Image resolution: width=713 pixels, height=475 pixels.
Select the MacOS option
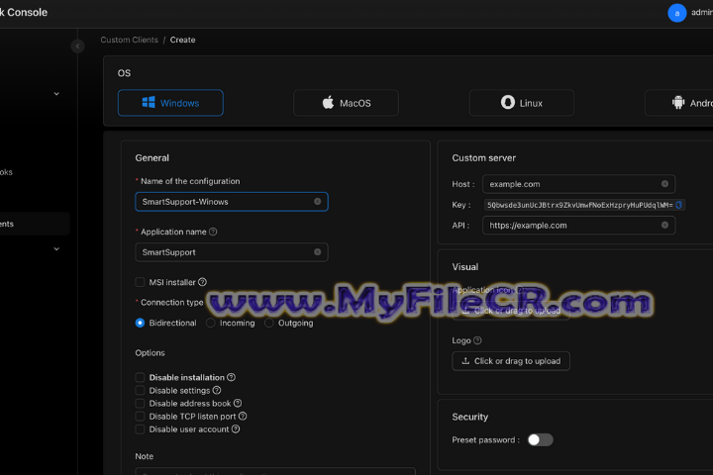(346, 103)
